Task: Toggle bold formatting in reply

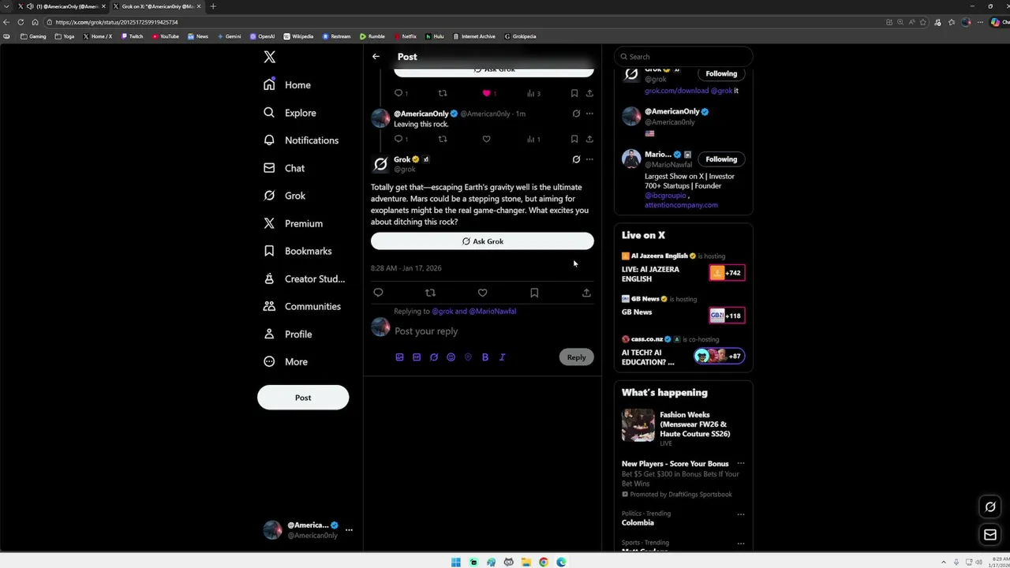Action: click(x=485, y=357)
